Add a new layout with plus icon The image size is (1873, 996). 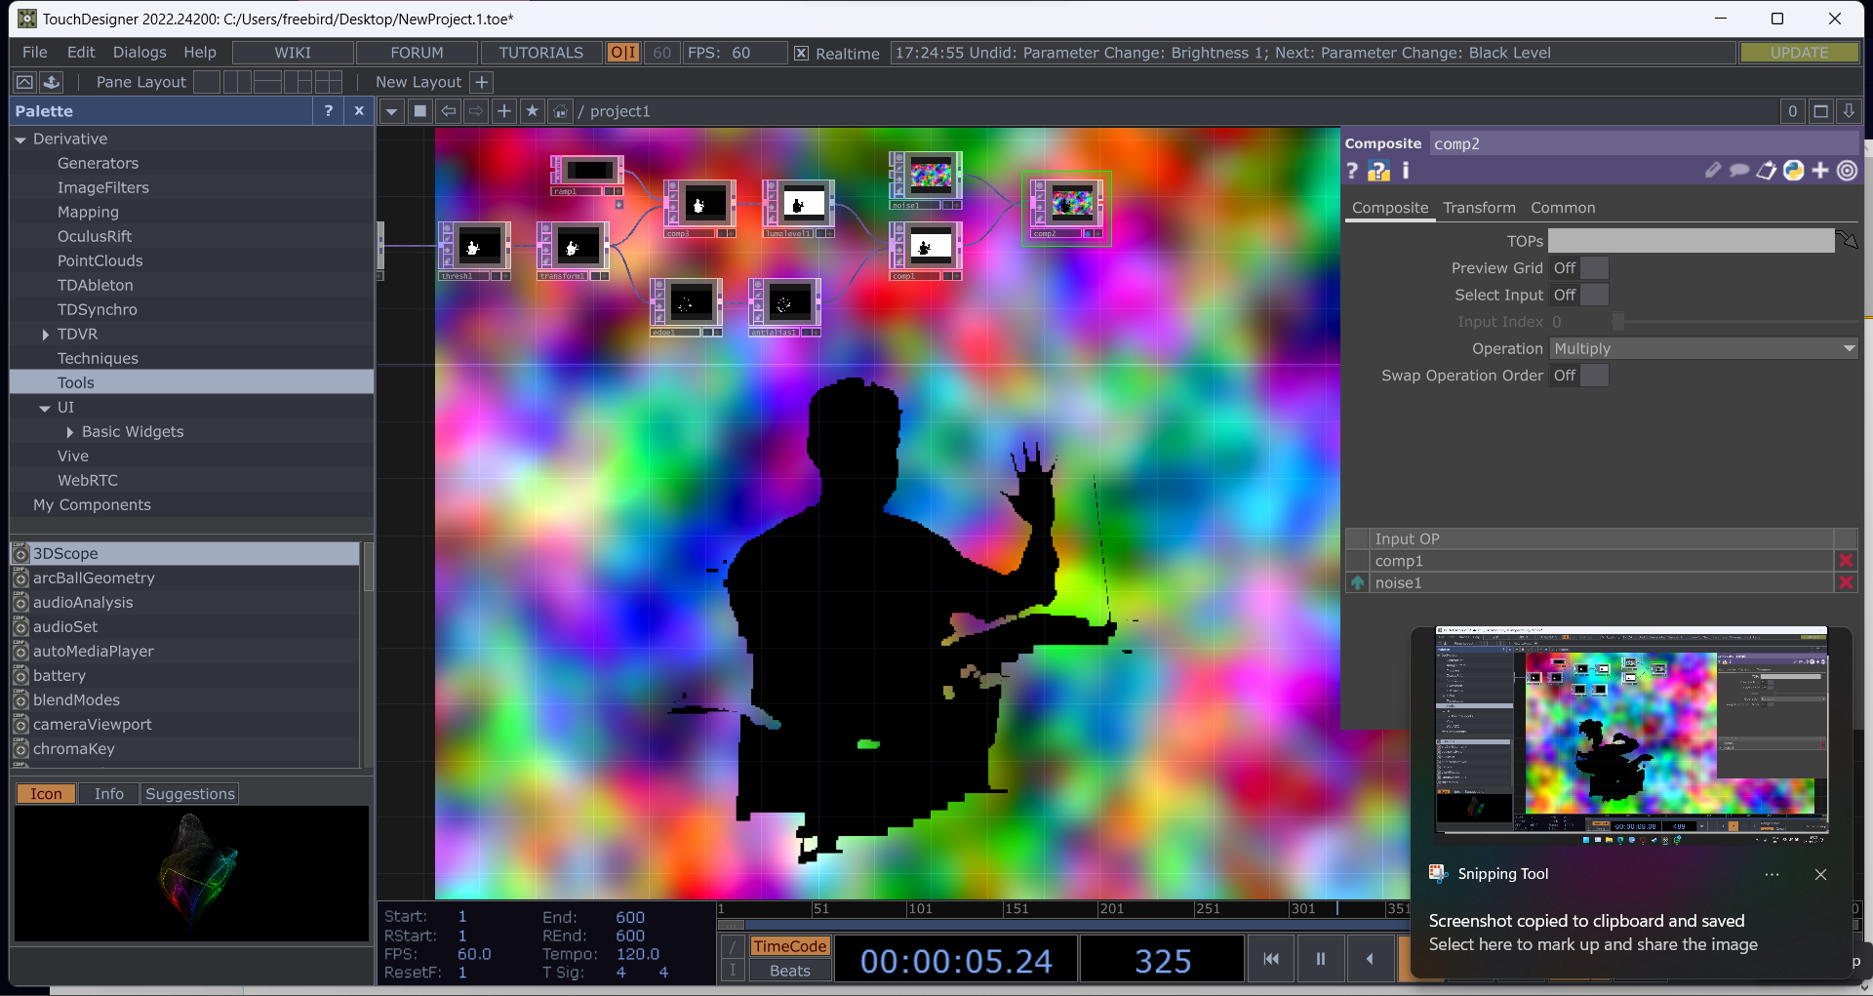pos(482,82)
